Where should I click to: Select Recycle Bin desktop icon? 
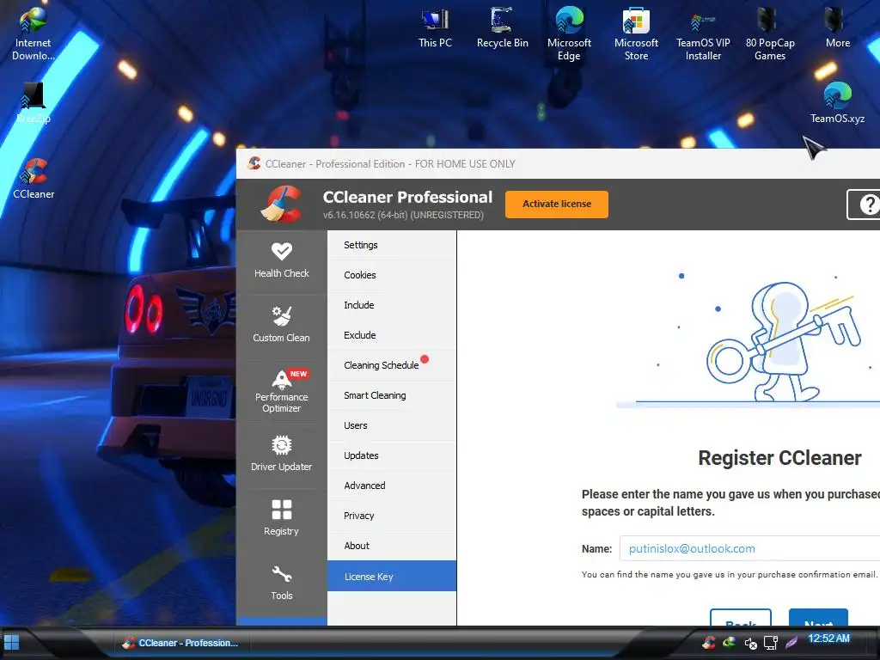tap(502, 28)
